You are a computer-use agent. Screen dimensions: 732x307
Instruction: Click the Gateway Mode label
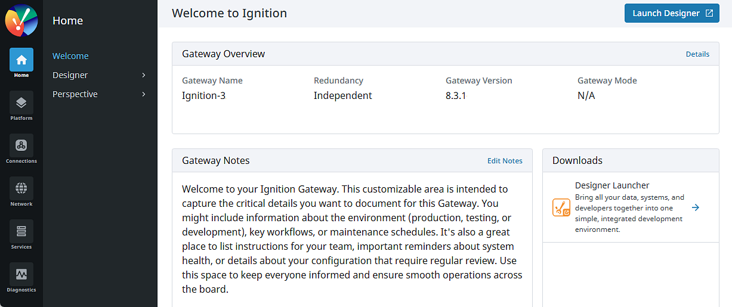pos(607,80)
